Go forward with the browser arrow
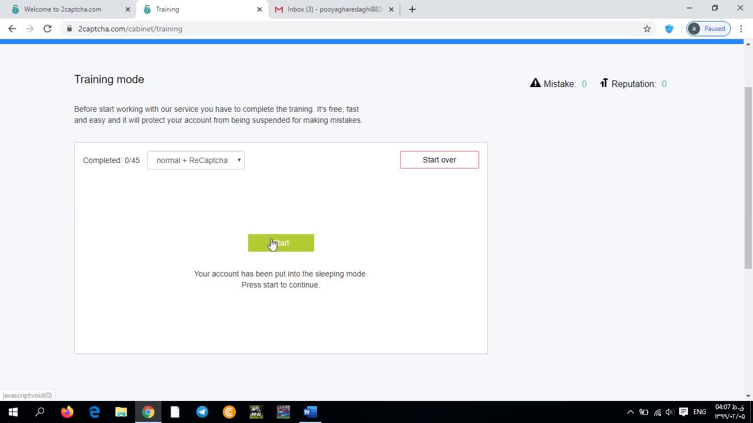753x423 pixels. pyautogui.click(x=30, y=29)
